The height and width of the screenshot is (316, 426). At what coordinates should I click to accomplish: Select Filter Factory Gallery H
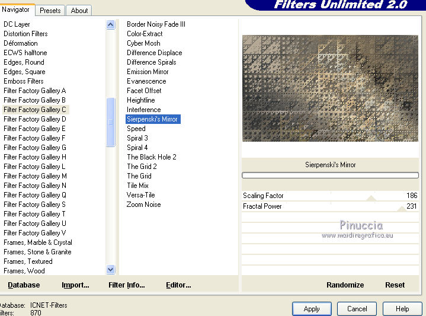coord(35,157)
